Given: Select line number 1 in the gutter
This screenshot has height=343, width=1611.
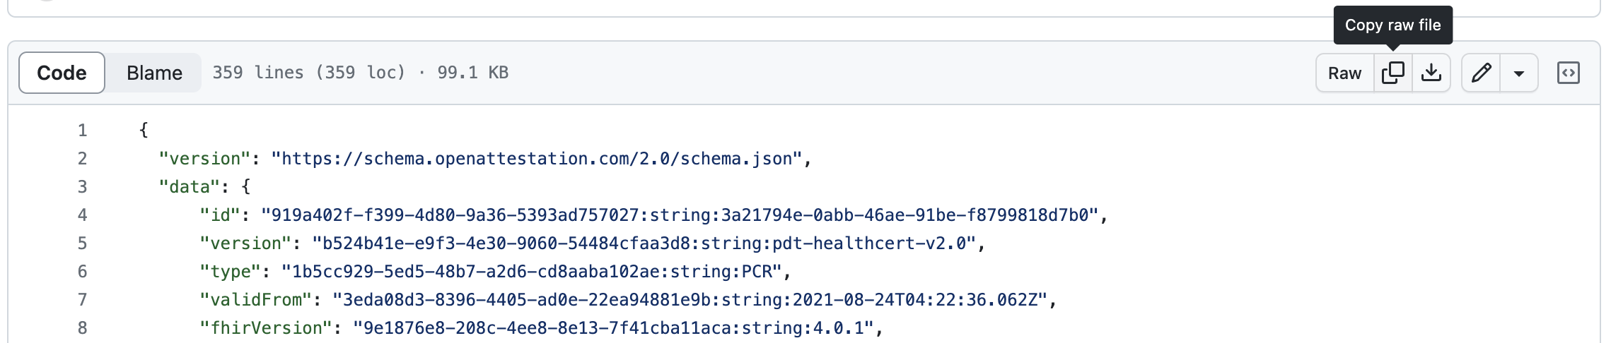Looking at the screenshot, I should coord(83,131).
